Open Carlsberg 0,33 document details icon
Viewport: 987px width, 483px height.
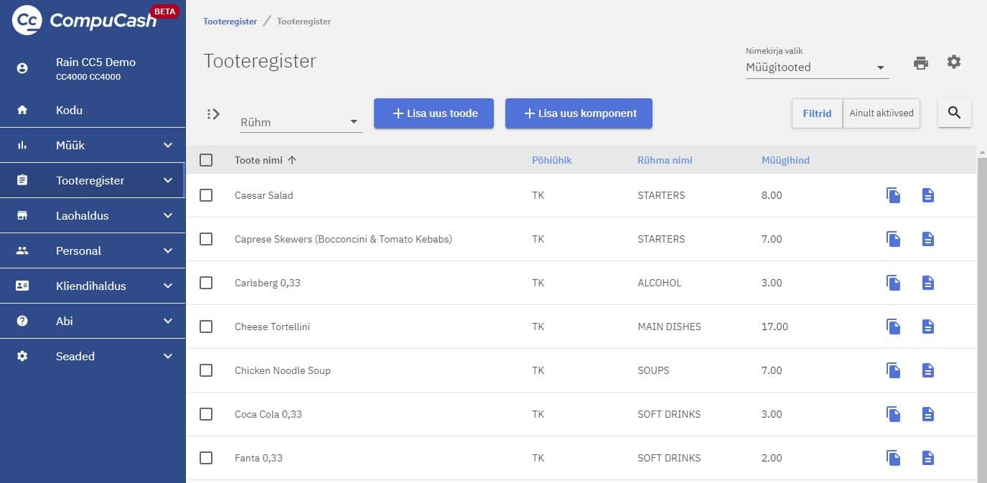pyautogui.click(x=927, y=283)
